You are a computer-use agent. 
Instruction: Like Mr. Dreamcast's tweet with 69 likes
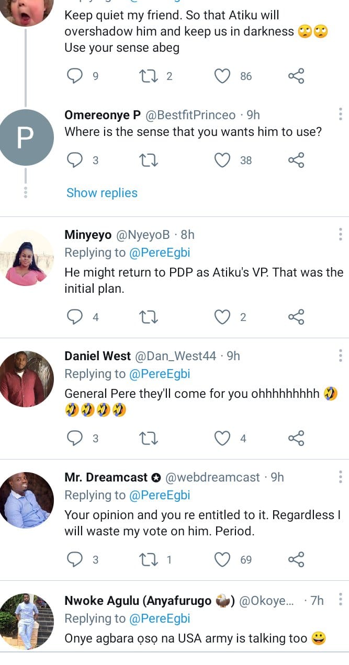point(223,560)
